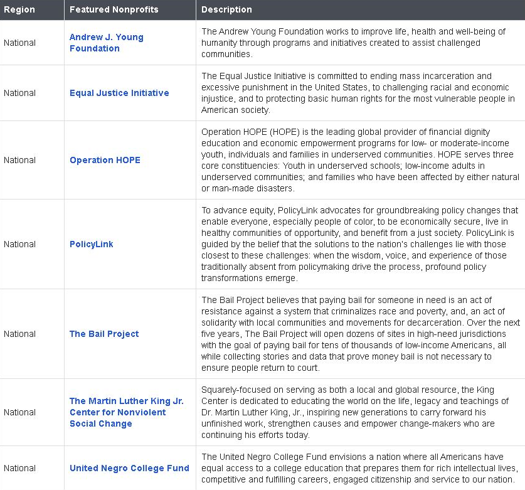The height and width of the screenshot is (490, 525).
Task: Open the Andrew J. Young Foundation link
Action: (107, 43)
